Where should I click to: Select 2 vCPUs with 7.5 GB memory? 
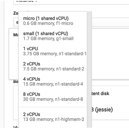tap(53, 66)
